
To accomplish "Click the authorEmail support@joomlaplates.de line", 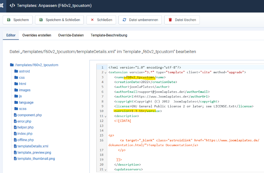I will [162, 92].
